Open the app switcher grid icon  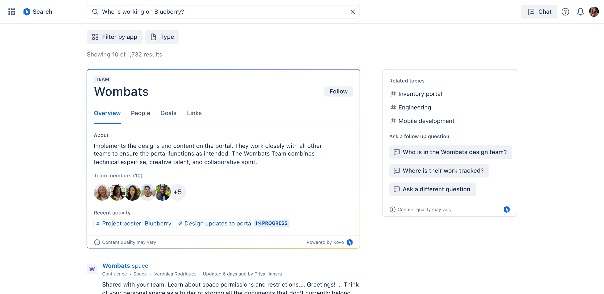tap(12, 12)
